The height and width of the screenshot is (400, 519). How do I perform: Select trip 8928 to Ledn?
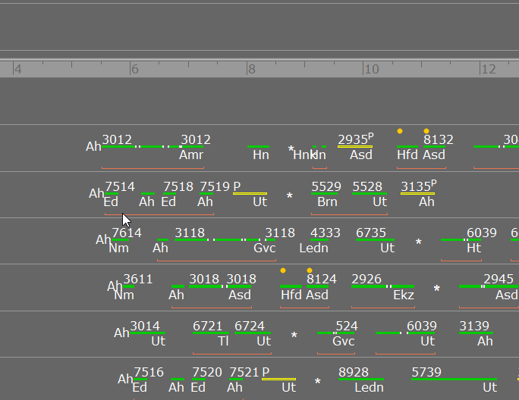[x=361, y=380]
